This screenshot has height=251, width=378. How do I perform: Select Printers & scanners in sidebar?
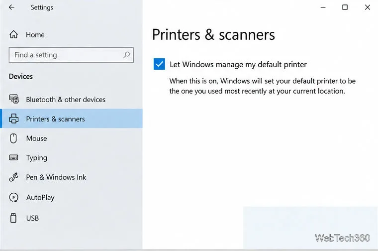pos(72,119)
